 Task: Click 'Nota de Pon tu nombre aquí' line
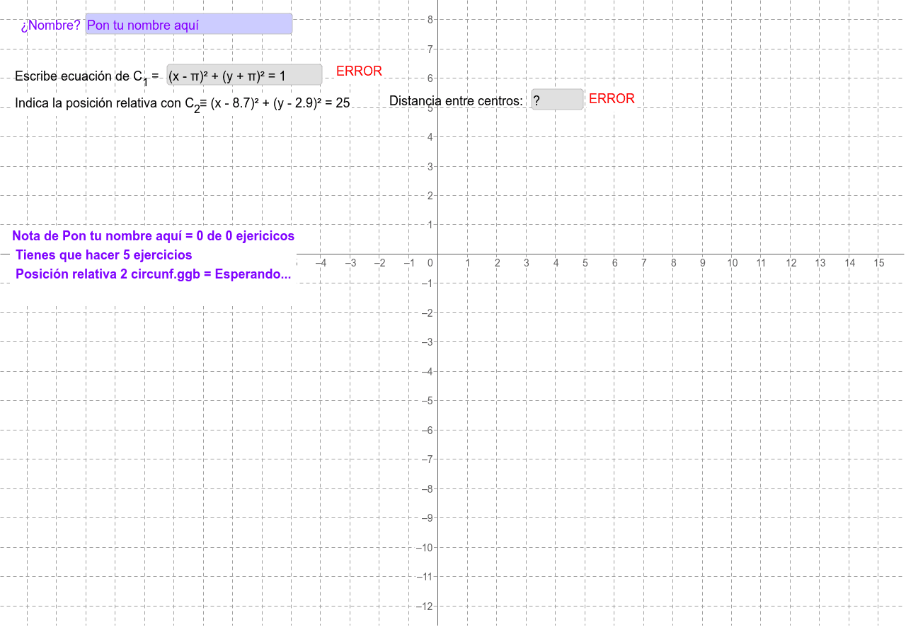153,236
